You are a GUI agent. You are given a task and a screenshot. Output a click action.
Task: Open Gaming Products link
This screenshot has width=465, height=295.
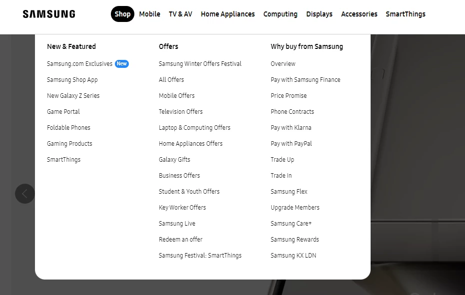tap(69, 143)
